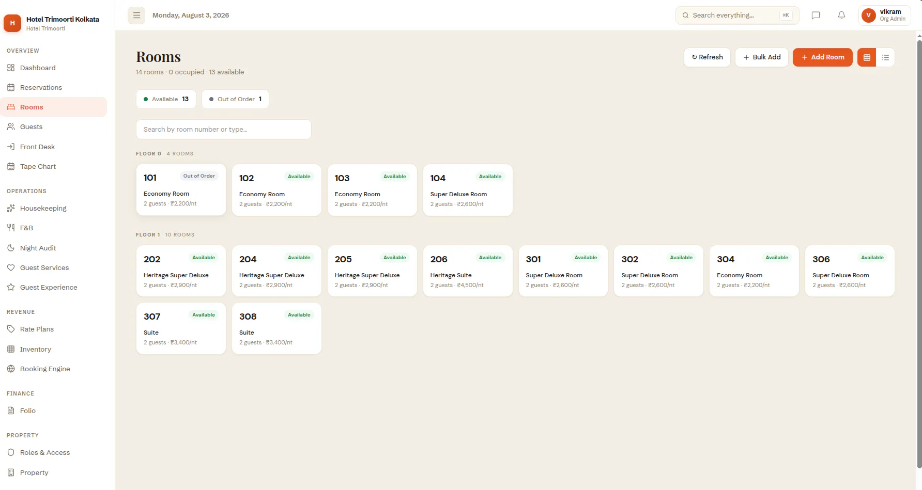This screenshot has height=490, width=922.
Task: Click the Inventory grid icon
Action: (11, 349)
